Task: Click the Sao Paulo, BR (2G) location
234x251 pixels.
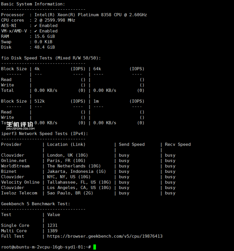Action: pos(68,193)
